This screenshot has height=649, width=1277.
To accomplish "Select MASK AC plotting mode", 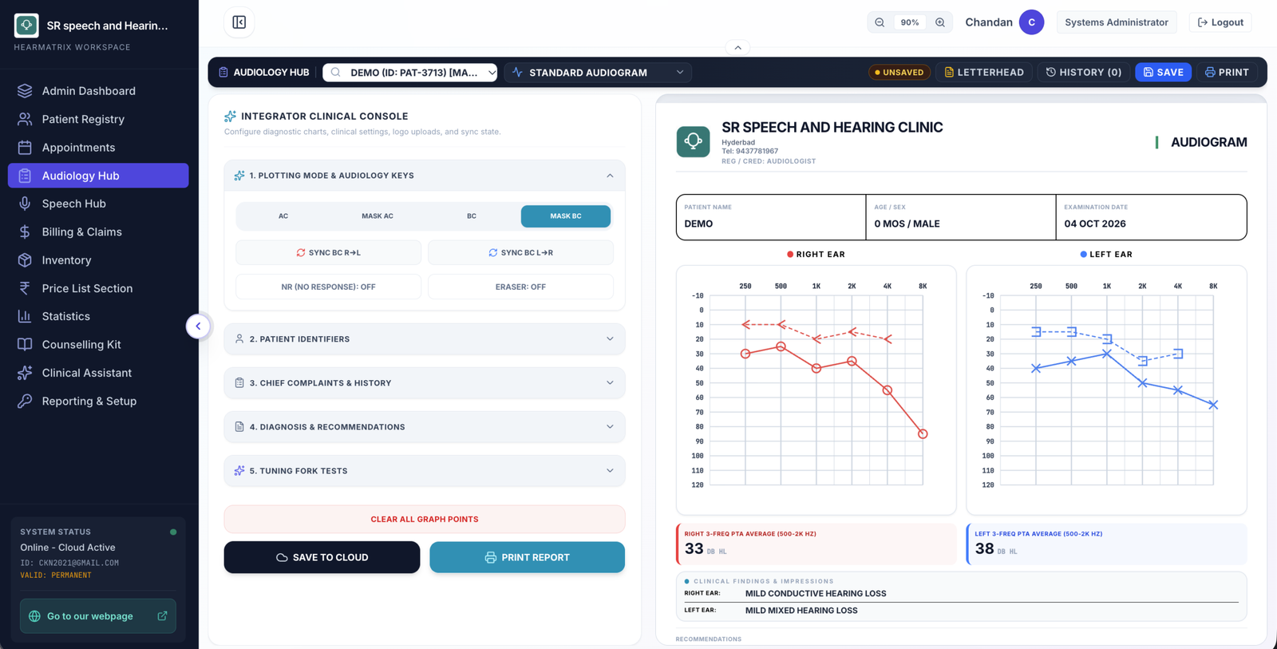I will pos(378,216).
